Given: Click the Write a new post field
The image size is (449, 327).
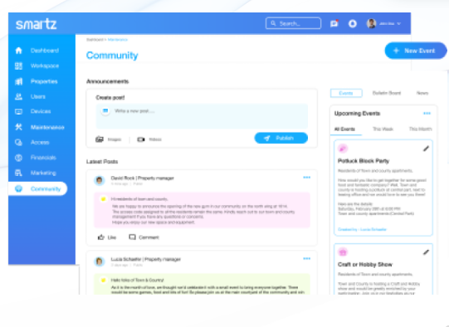Looking at the screenshot, I should (x=202, y=116).
